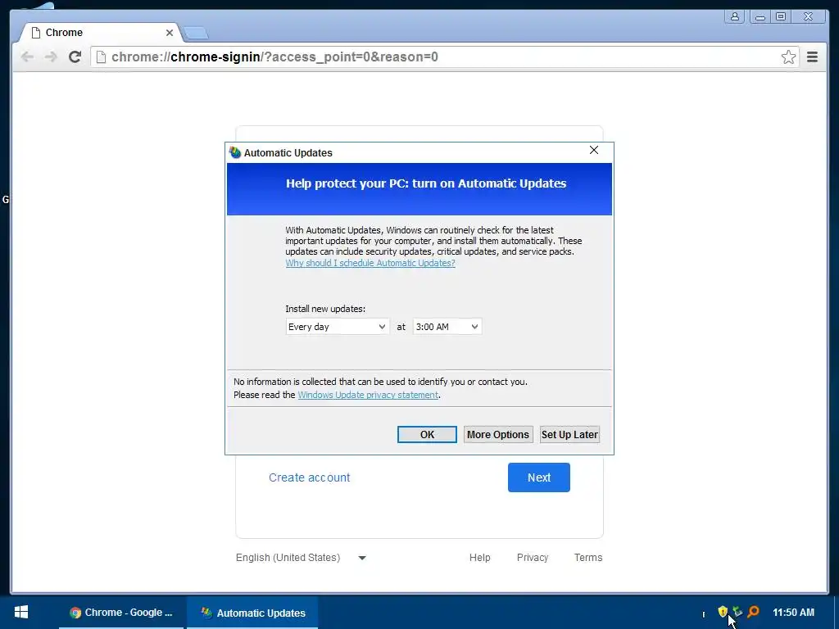Click the green network tray icon
The height and width of the screenshot is (629, 839).
(737, 611)
